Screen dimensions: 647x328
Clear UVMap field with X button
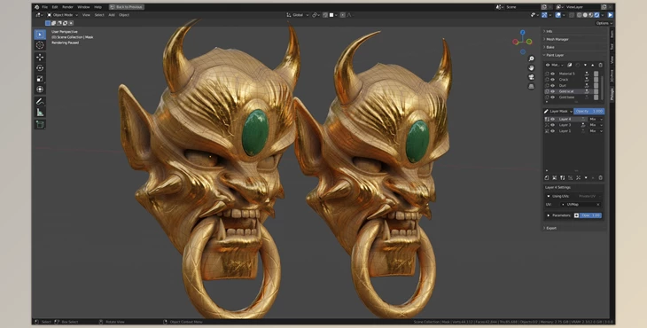click(x=598, y=204)
